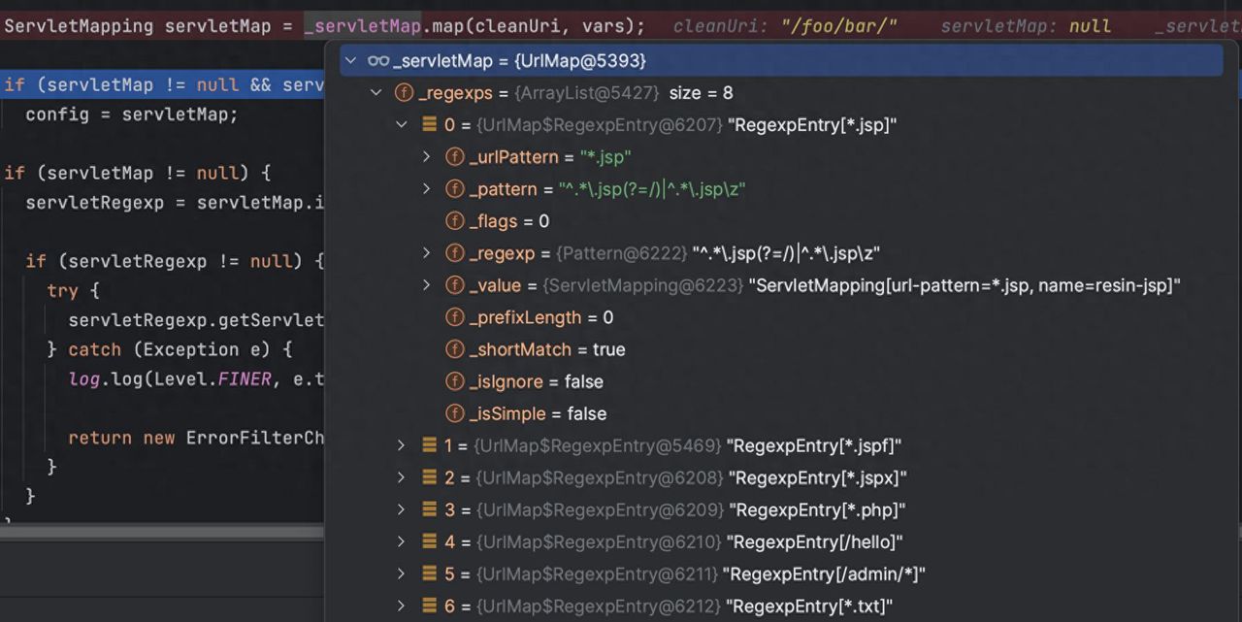Expand RegexpEntry[*.jspf] element 1
Viewport: 1242px width, 622px height.
click(402, 445)
